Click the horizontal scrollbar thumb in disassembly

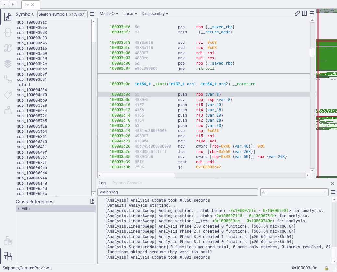[x=138, y=175]
